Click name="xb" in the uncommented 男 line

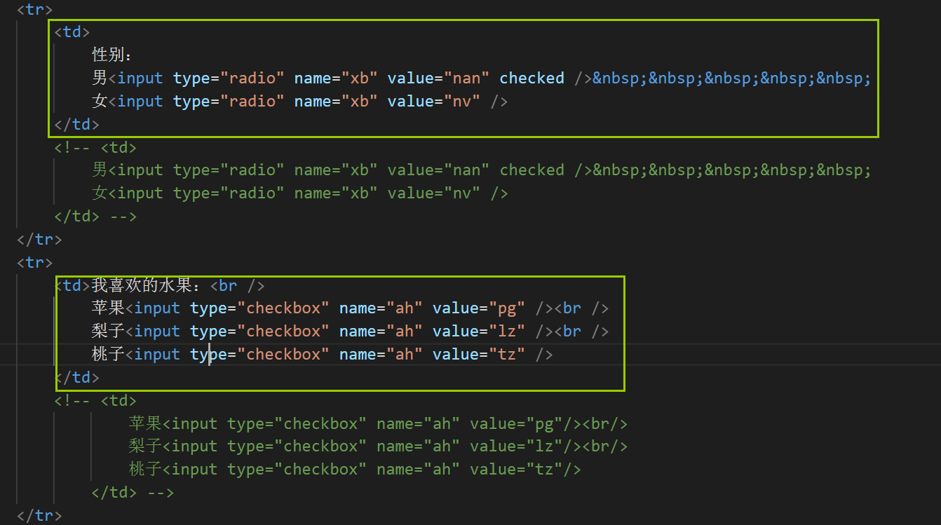pyautogui.click(x=336, y=78)
